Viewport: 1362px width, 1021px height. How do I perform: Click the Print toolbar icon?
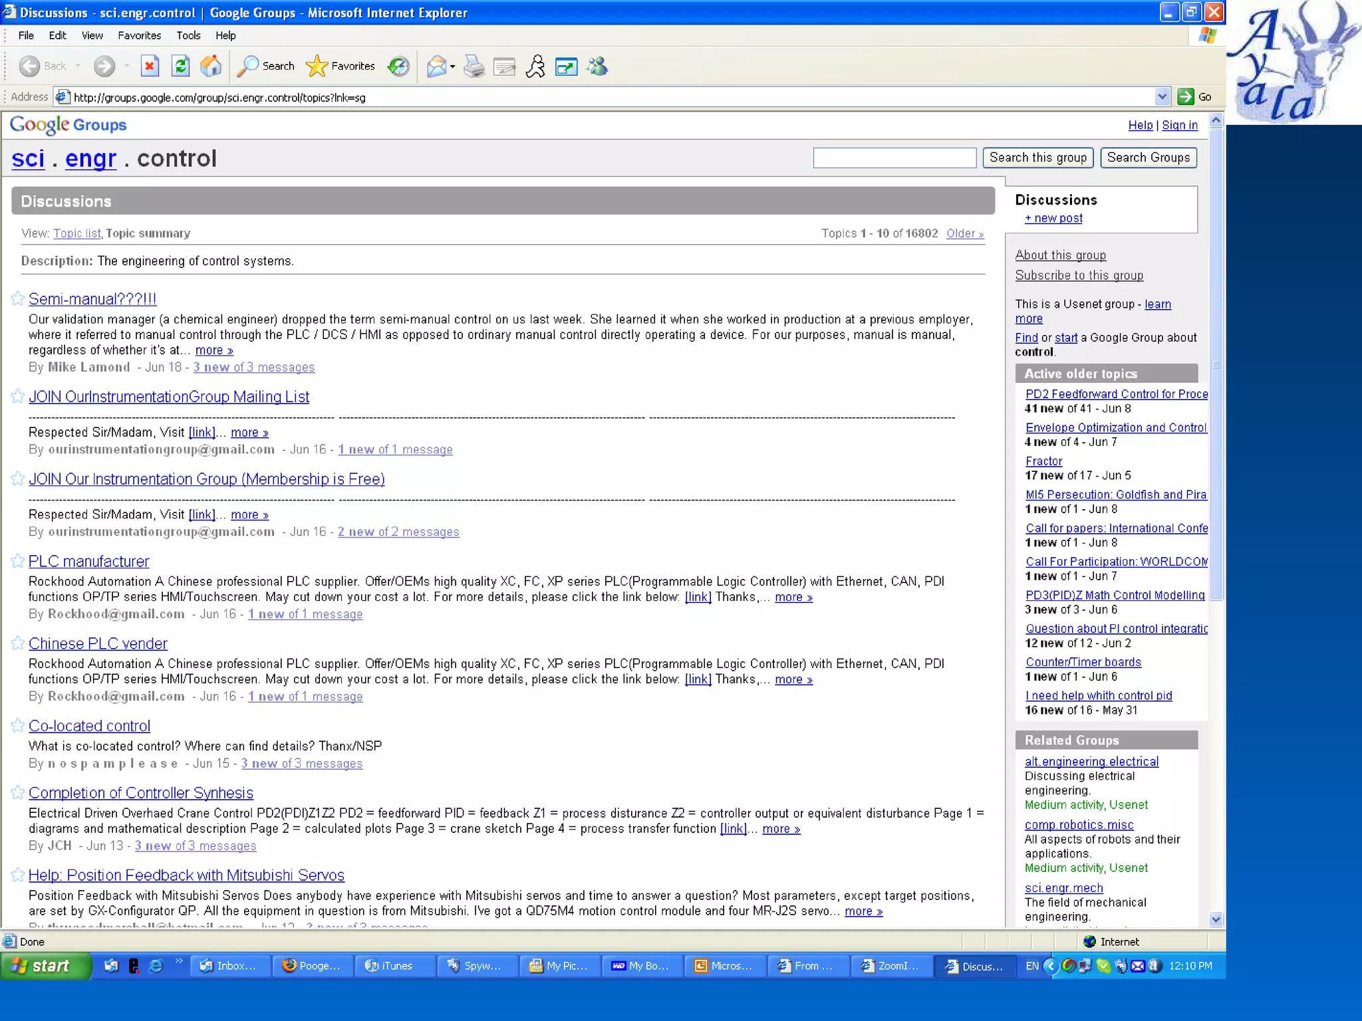tap(474, 66)
